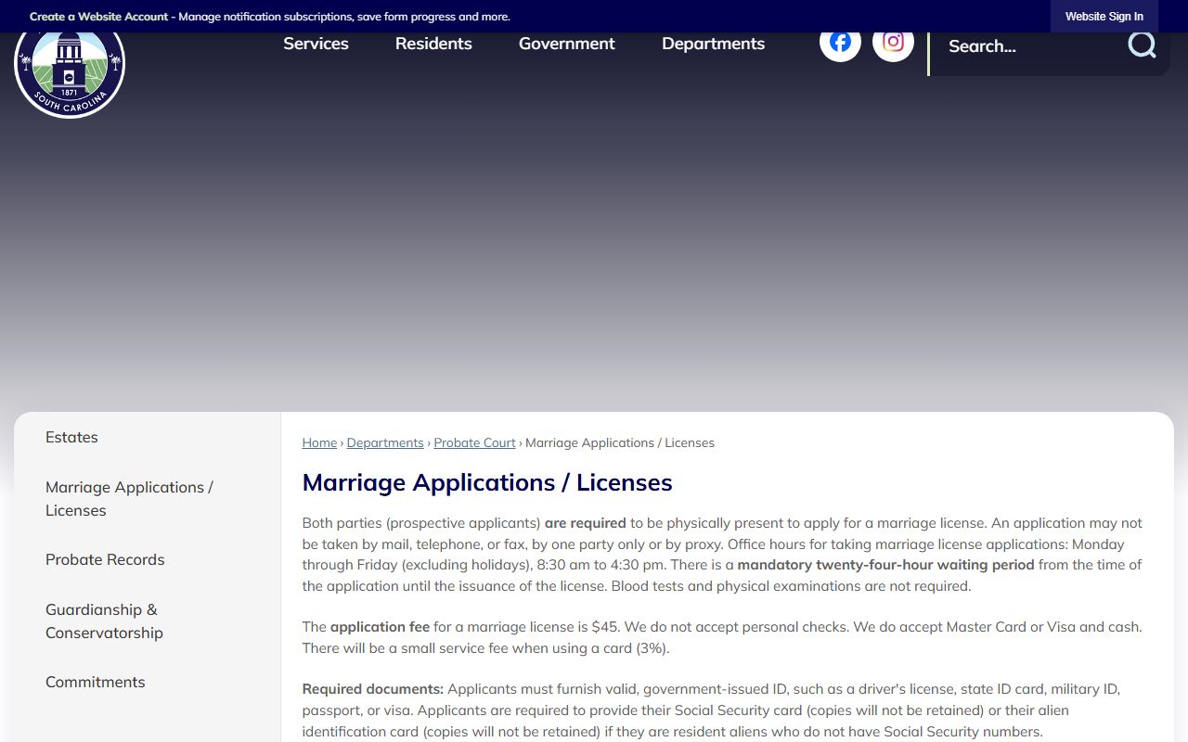Open Guardianship & Conservatorship sidebar item

click(104, 621)
